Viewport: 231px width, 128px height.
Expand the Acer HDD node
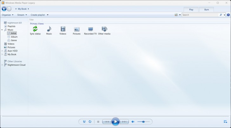click(2, 51)
